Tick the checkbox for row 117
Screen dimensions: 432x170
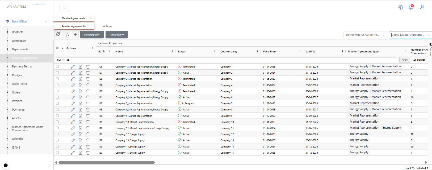pyautogui.click(x=57, y=134)
